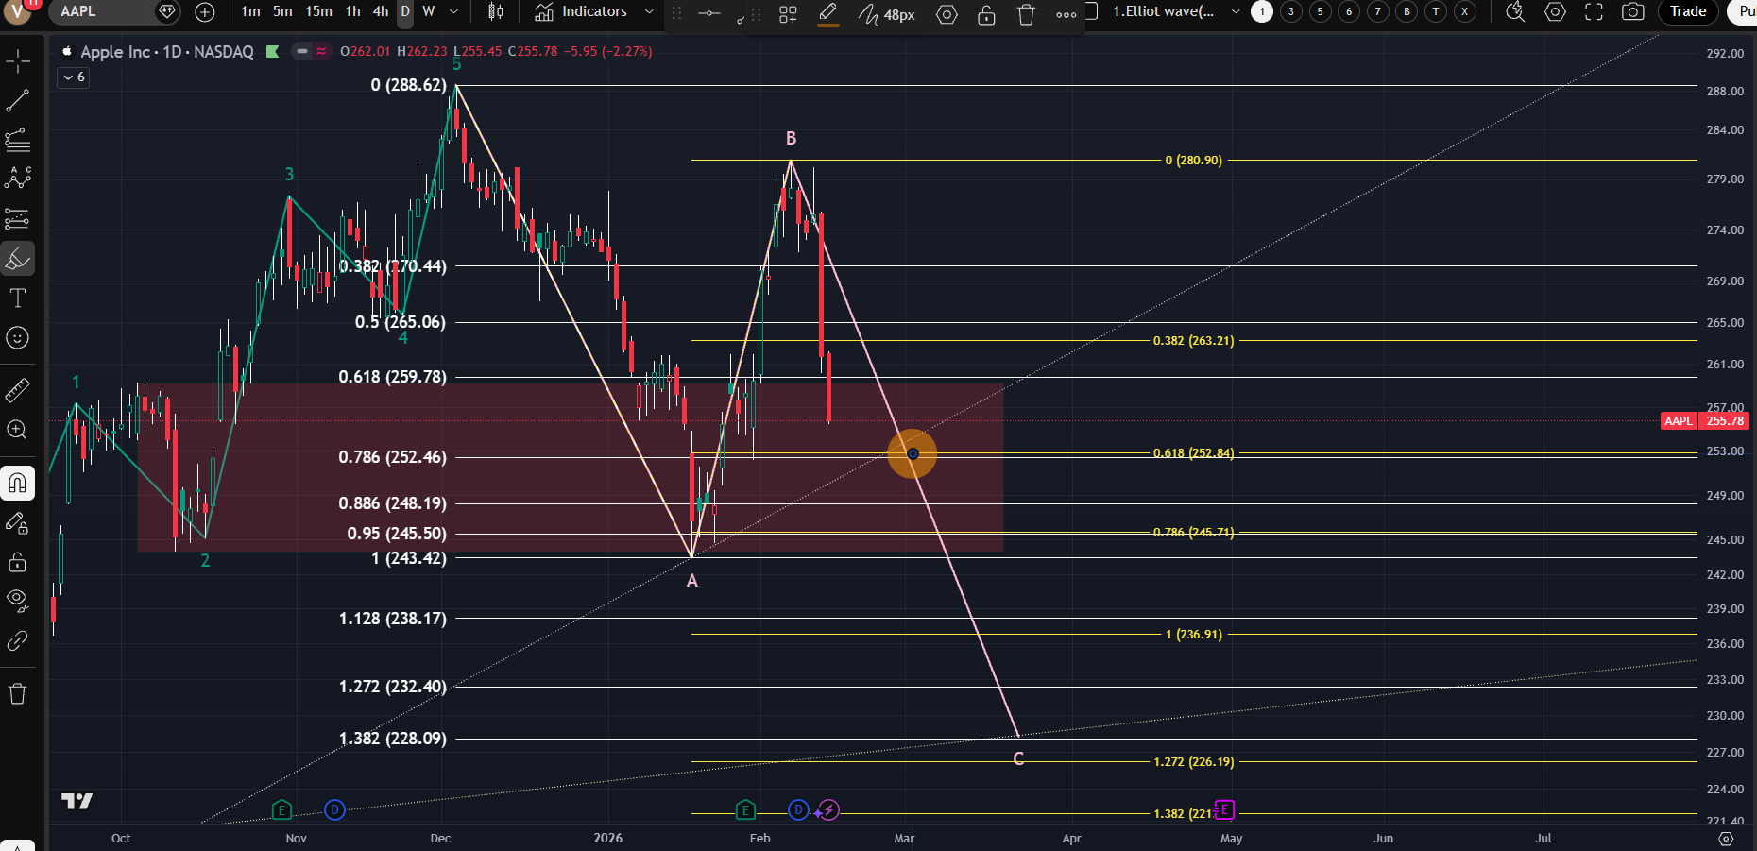Open the Fibonacci retracement tools

click(x=18, y=141)
